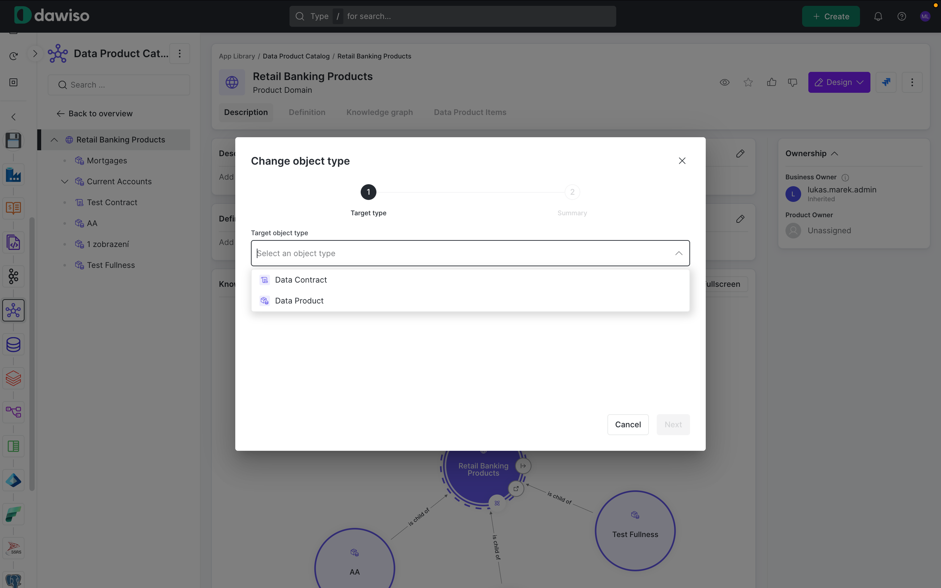Toggle the watch eye icon

click(x=724, y=82)
